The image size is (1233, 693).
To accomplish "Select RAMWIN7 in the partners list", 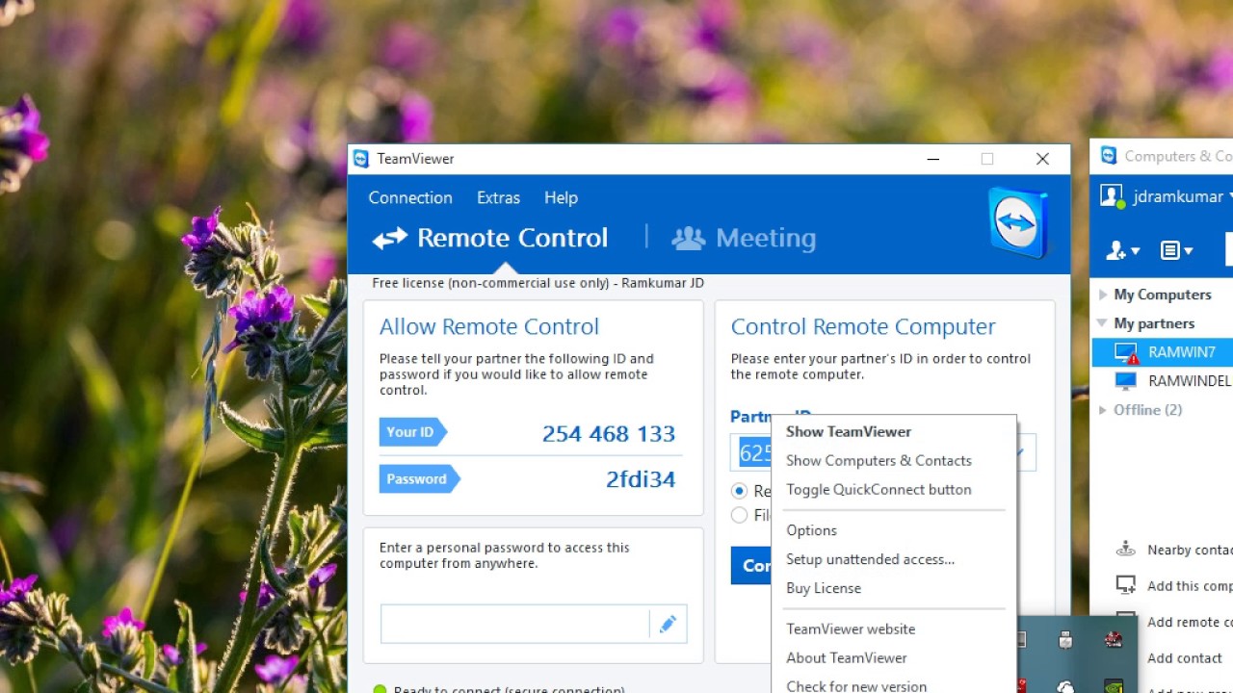I will point(1163,352).
